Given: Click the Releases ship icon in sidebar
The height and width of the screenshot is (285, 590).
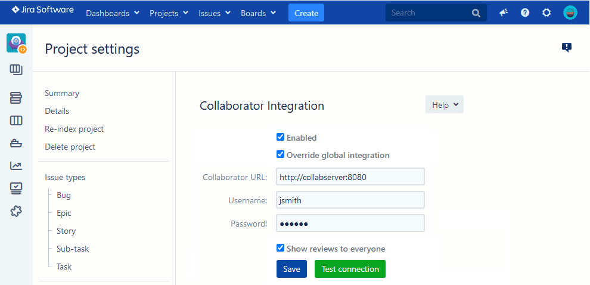Looking at the screenshot, I should click(x=16, y=143).
